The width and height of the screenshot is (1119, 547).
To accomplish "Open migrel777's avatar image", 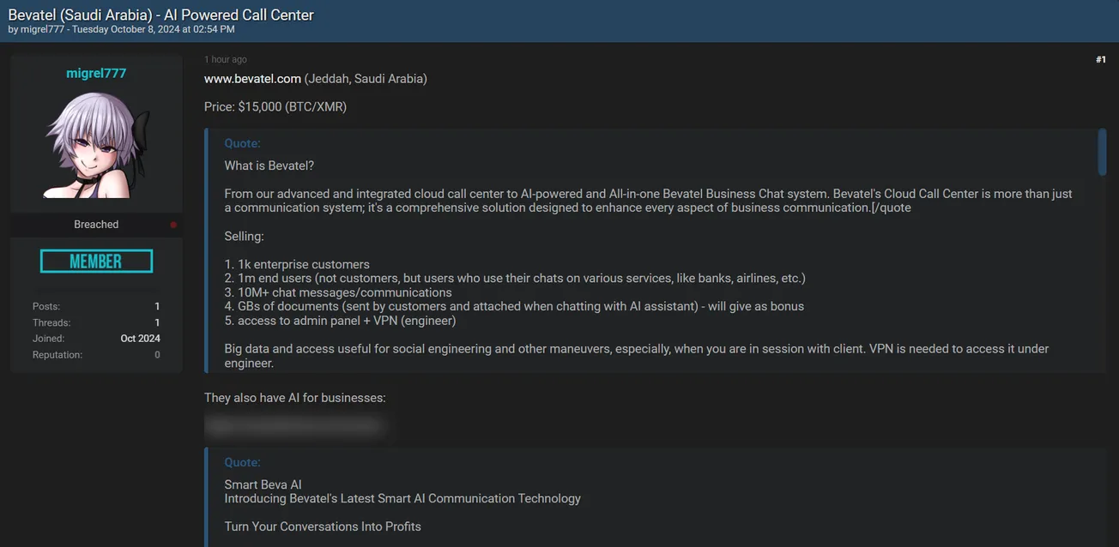I will pyautogui.click(x=96, y=144).
